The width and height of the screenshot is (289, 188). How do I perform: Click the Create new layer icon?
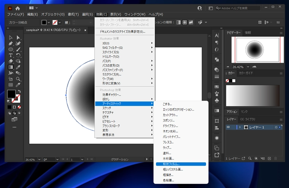coord(269,158)
